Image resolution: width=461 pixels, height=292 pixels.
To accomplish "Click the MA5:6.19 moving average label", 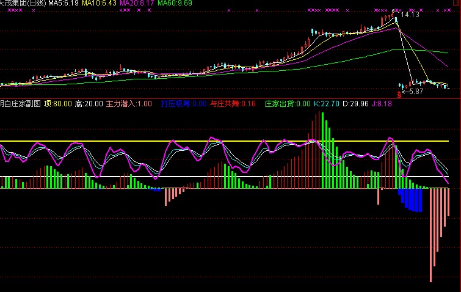I will [x=64, y=3].
